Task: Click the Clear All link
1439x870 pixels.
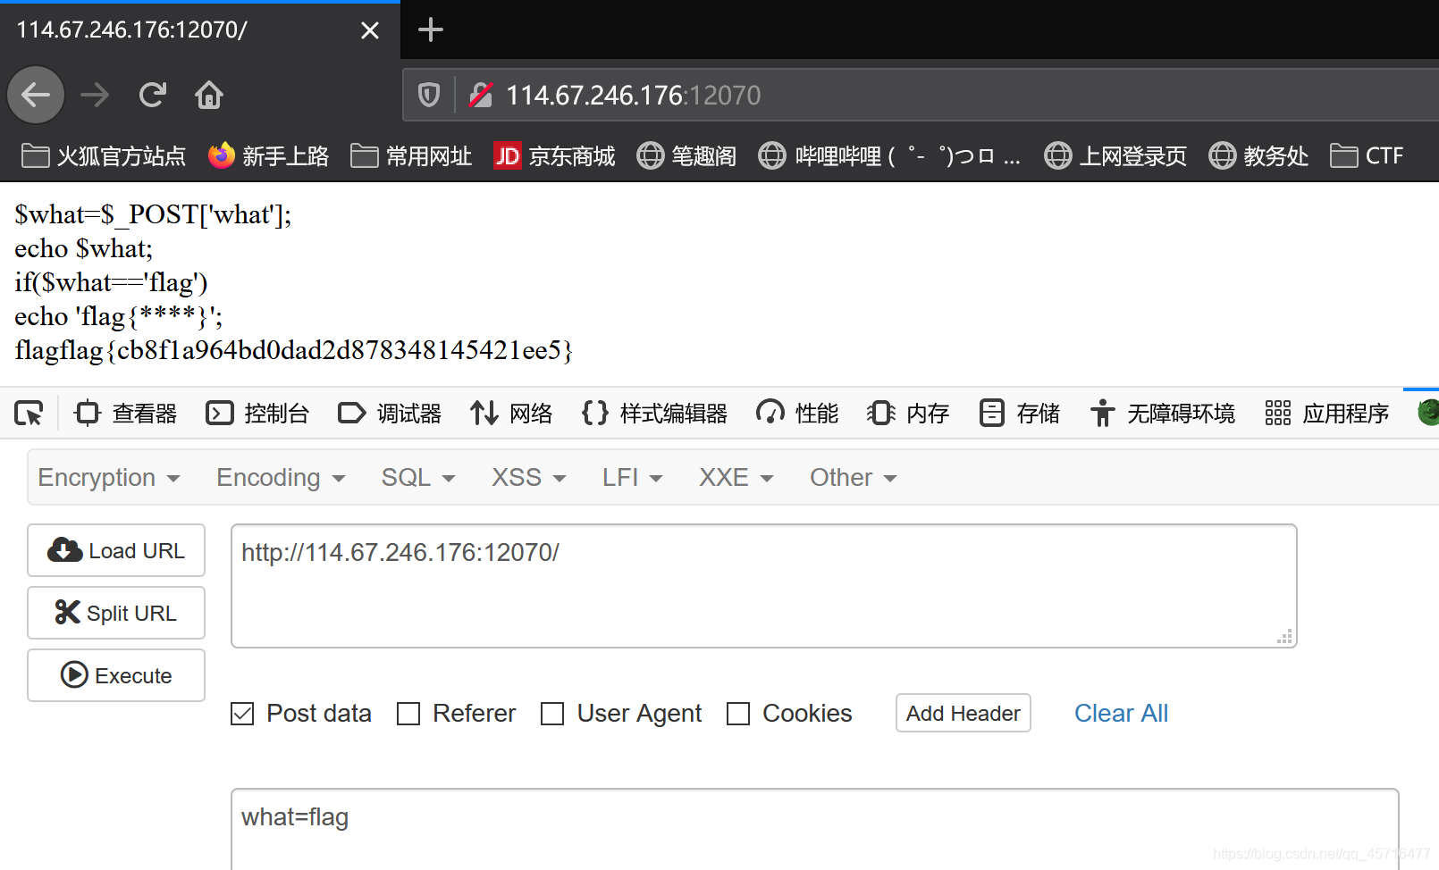Action: click(x=1121, y=713)
